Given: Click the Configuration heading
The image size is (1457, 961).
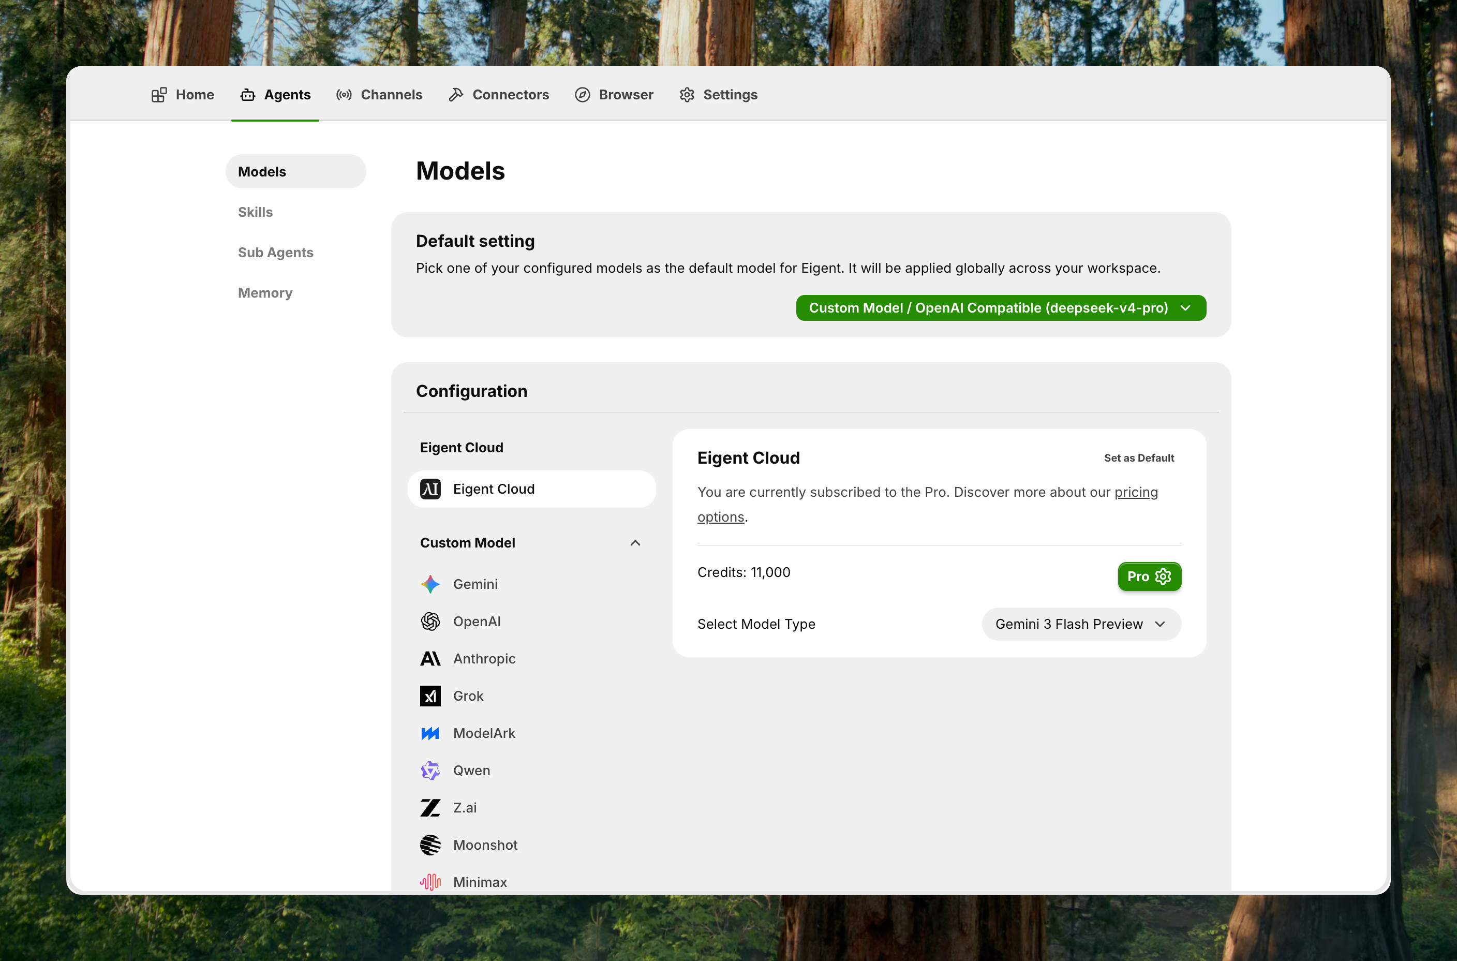Looking at the screenshot, I should click(x=472, y=391).
